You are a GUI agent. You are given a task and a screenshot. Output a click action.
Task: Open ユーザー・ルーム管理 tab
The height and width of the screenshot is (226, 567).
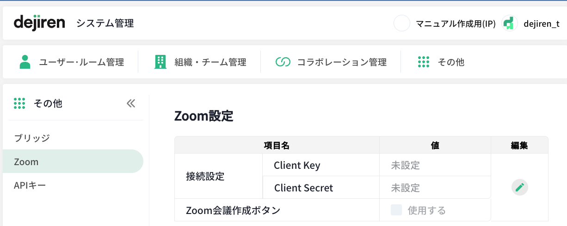click(81, 62)
